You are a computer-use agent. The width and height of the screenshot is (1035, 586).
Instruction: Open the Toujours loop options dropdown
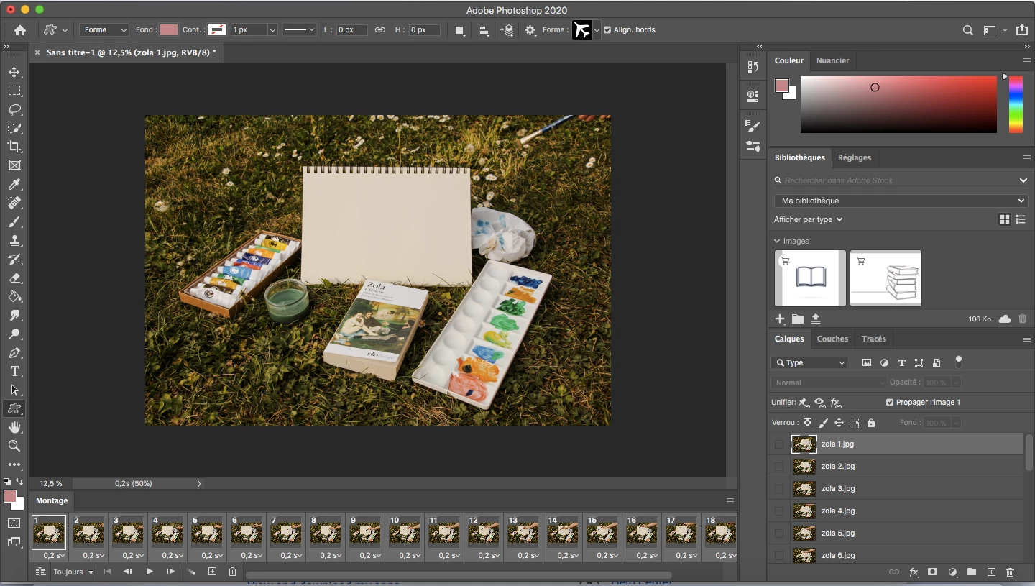click(x=73, y=572)
